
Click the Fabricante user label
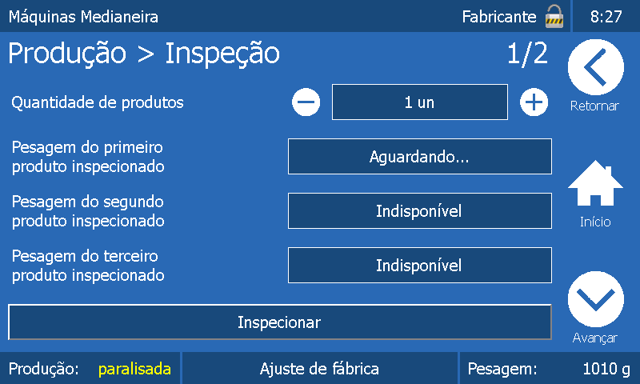click(498, 17)
